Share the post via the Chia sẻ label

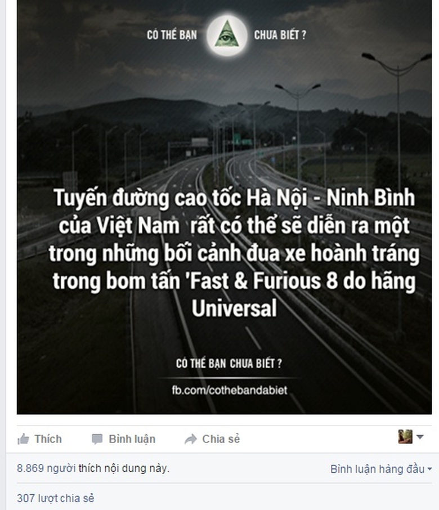coord(221,439)
